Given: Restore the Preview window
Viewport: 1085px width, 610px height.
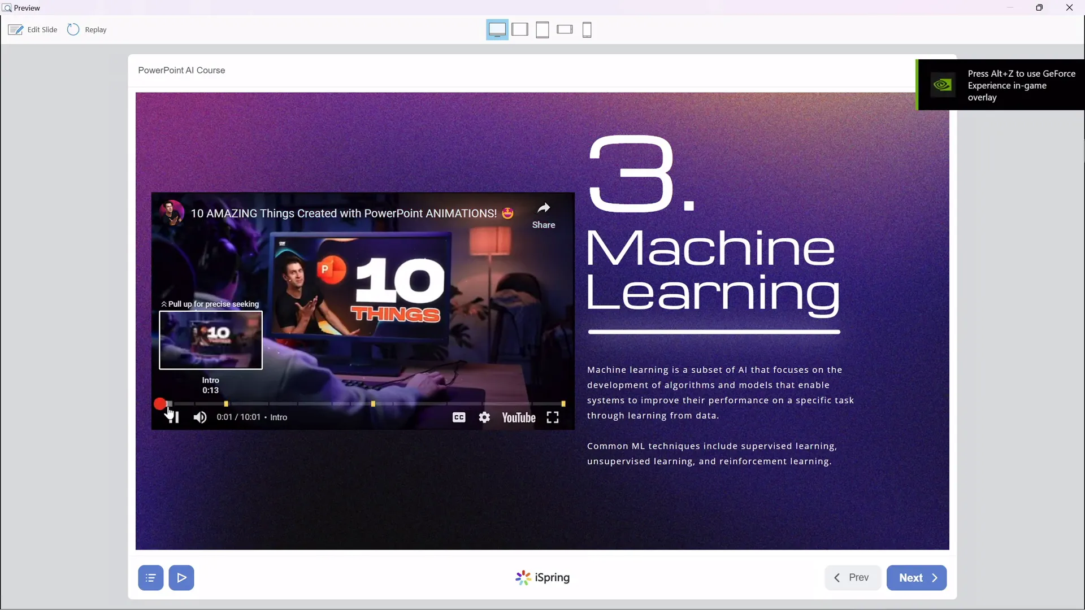Looking at the screenshot, I should click(x=1039, y=7).
